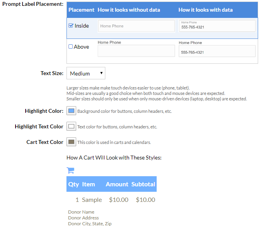Click the Donor City, State, Zip text
This screenshot has height=226, width=262.
(90, 224)
